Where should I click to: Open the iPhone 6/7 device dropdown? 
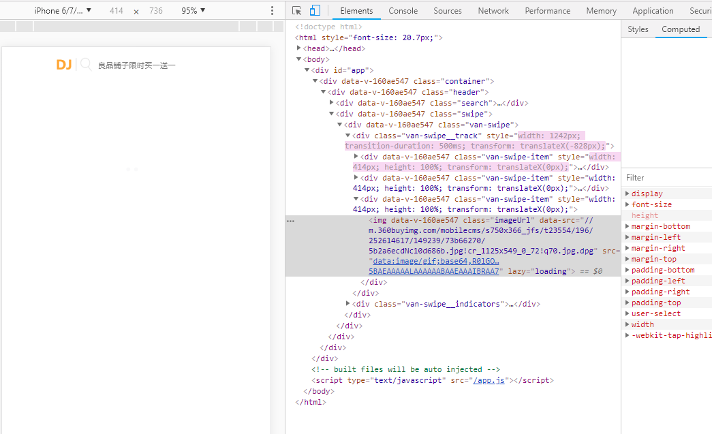(x=63, y=10)
